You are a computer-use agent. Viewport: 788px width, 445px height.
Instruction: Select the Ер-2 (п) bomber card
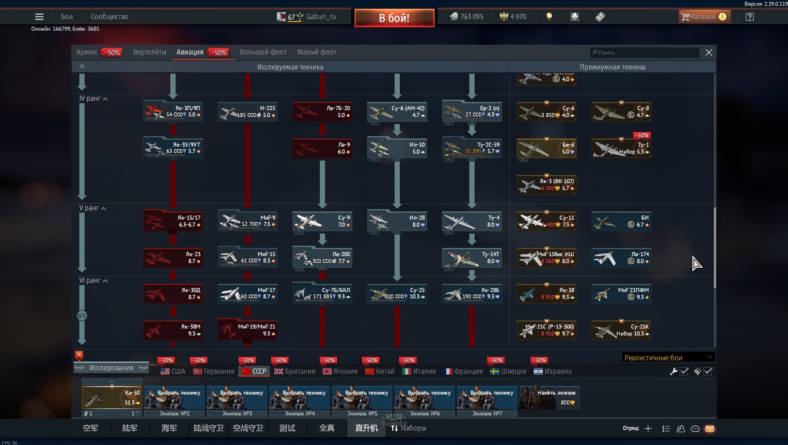click(x=472, y=111)
